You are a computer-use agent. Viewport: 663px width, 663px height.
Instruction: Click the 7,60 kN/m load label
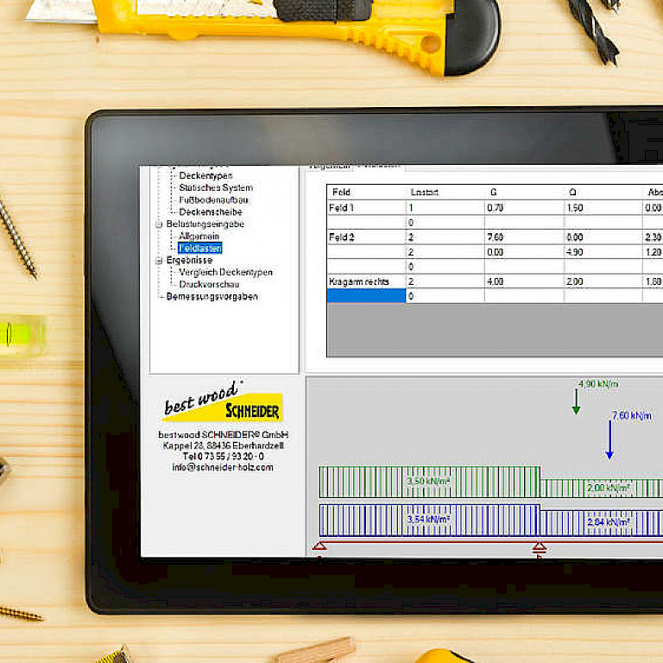[632, 415]
